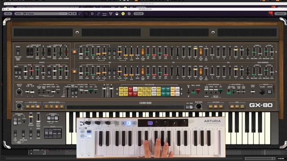Image resolution: width=287 pixels, height=161 pixels.
Task: Toggle the first Pedal button
Action: [232, 106]
